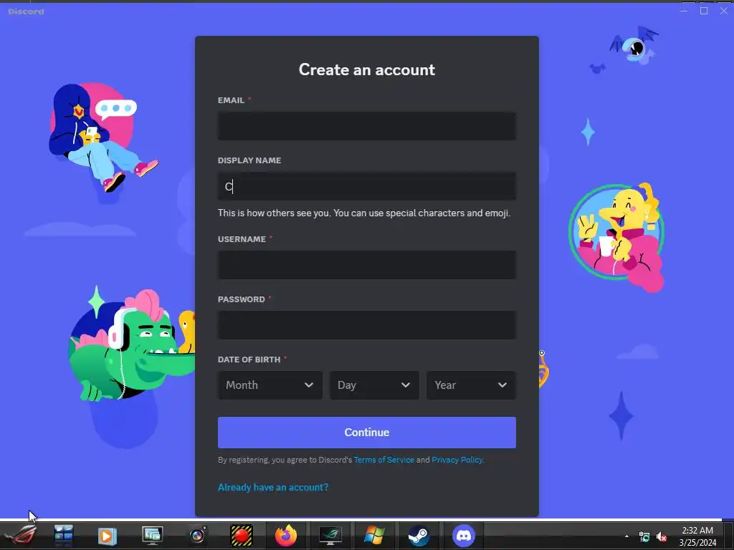The height and width of the screenshot is (550, 734).
Task: Open the ROG monitor taskbar app
Action: pyautogui.click(x=330, y=536)
